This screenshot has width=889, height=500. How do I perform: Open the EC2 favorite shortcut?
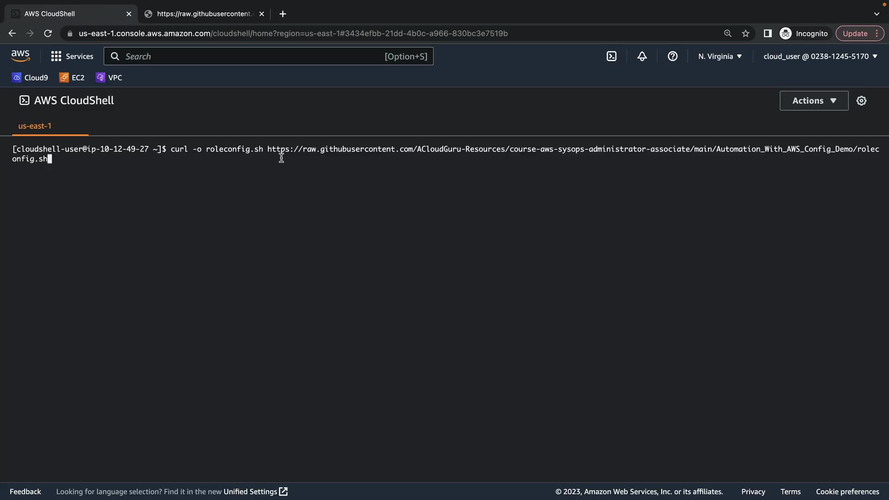pos(72,78)
